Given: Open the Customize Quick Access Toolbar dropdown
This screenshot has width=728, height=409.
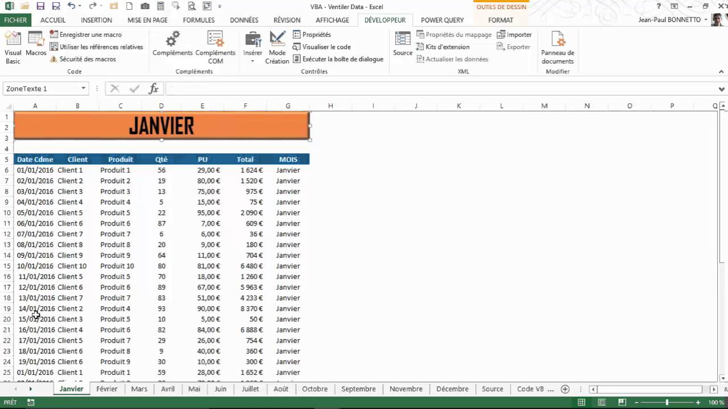Looking at the screenshot, I should tap(220, 6).
